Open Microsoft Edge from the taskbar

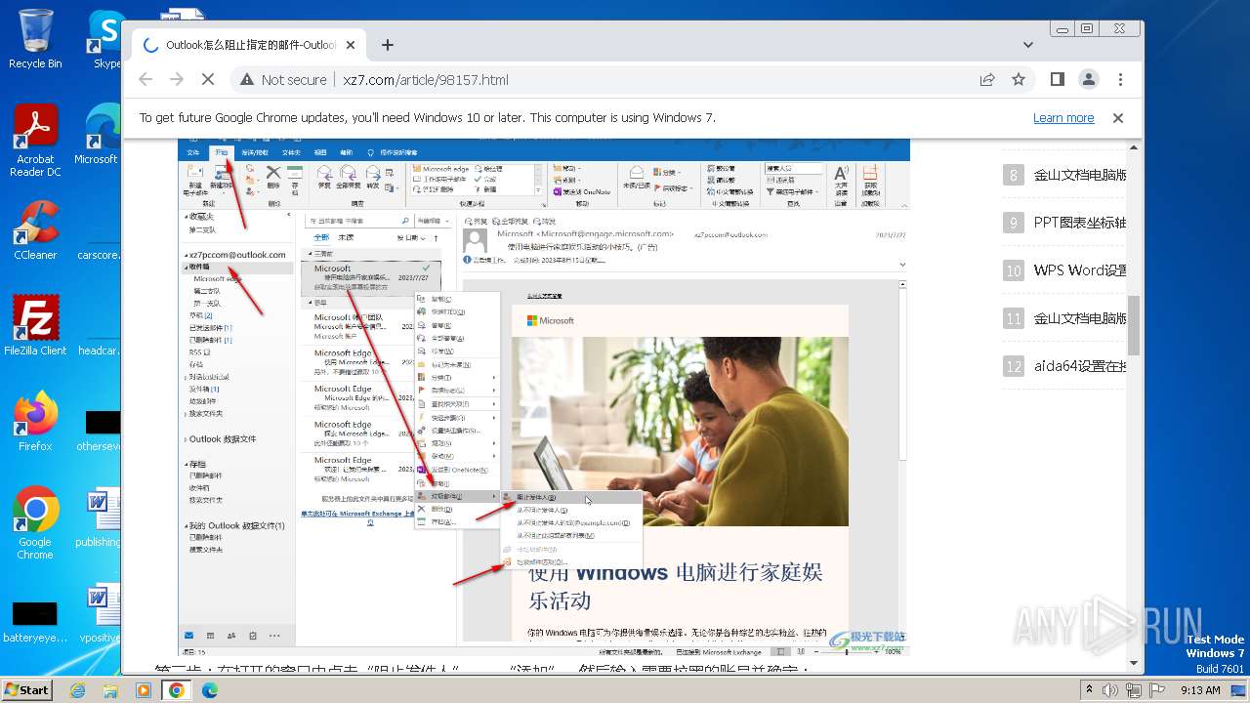pyautogui.click(x=209, y=690)
